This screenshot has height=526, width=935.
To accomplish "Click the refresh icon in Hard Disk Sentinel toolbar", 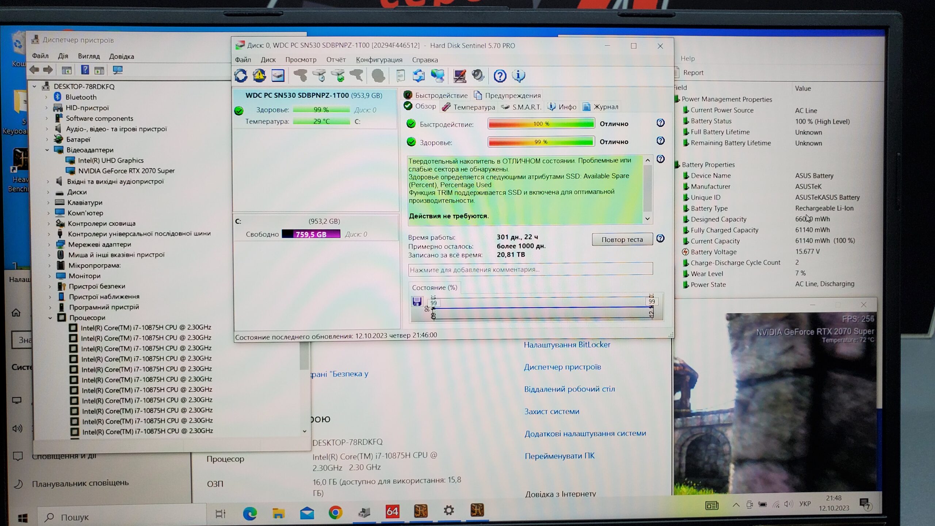I will click(x=241, y=76).
